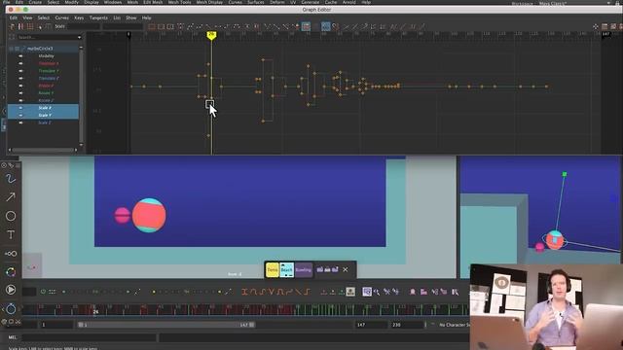Click the green circular refresh icon in the bottom toolbar
The width and height of the screenshot is (623, 350).
click(43, 292)
